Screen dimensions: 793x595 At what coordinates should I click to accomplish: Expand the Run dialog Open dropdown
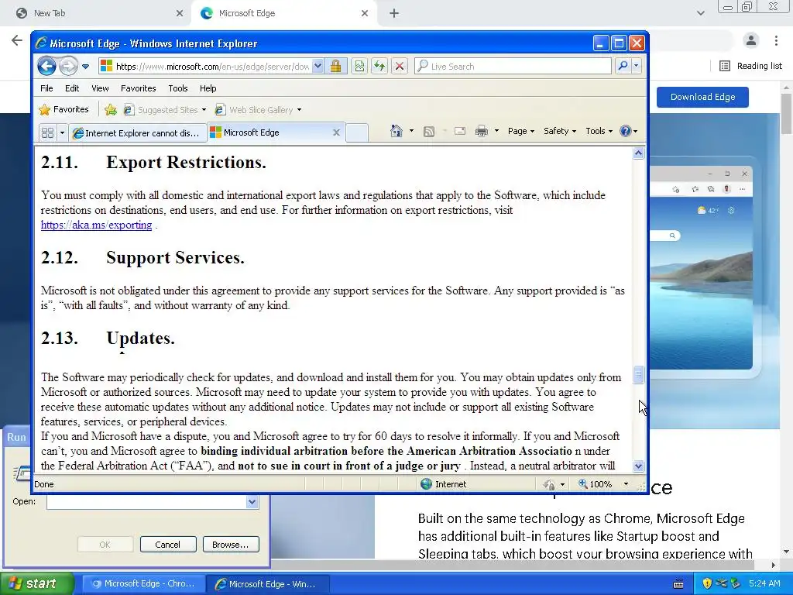point(252,502)
